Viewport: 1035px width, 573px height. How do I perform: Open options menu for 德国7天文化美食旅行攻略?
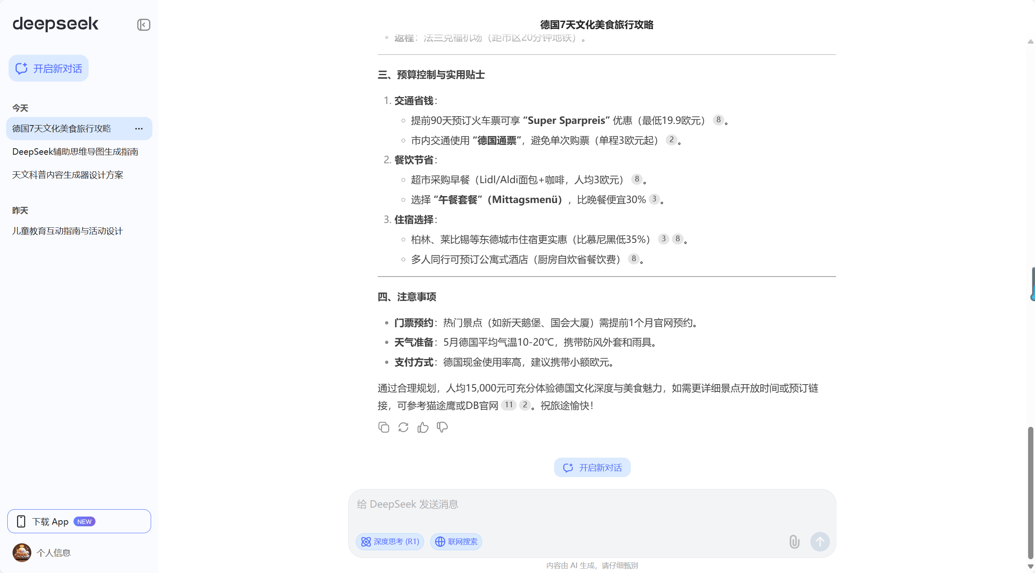[x=139, y=128]
